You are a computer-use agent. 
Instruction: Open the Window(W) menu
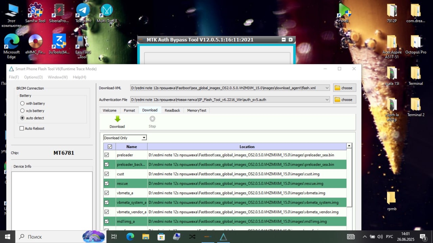58,77
